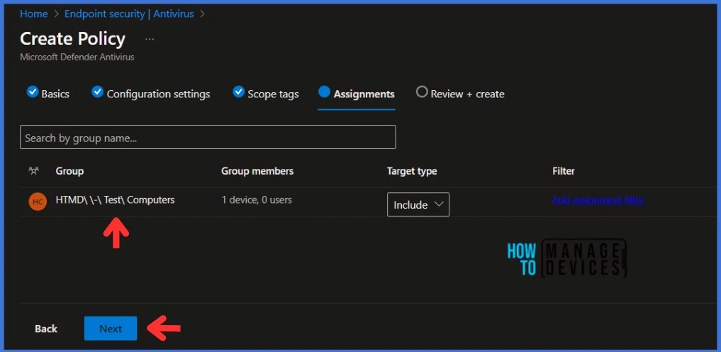
Task: Open the ellipsis menu beside Create Policy
Action: 150,40
